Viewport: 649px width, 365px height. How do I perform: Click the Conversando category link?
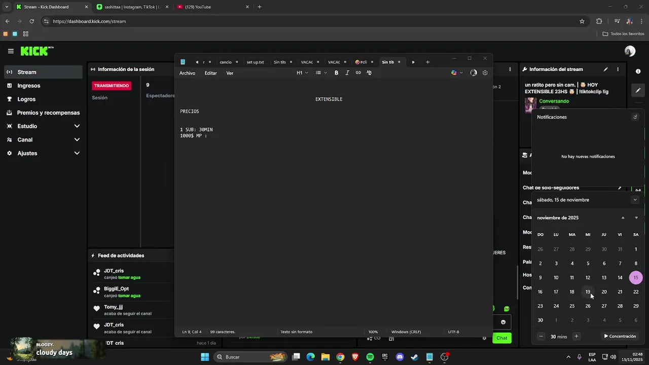(554, 101)
